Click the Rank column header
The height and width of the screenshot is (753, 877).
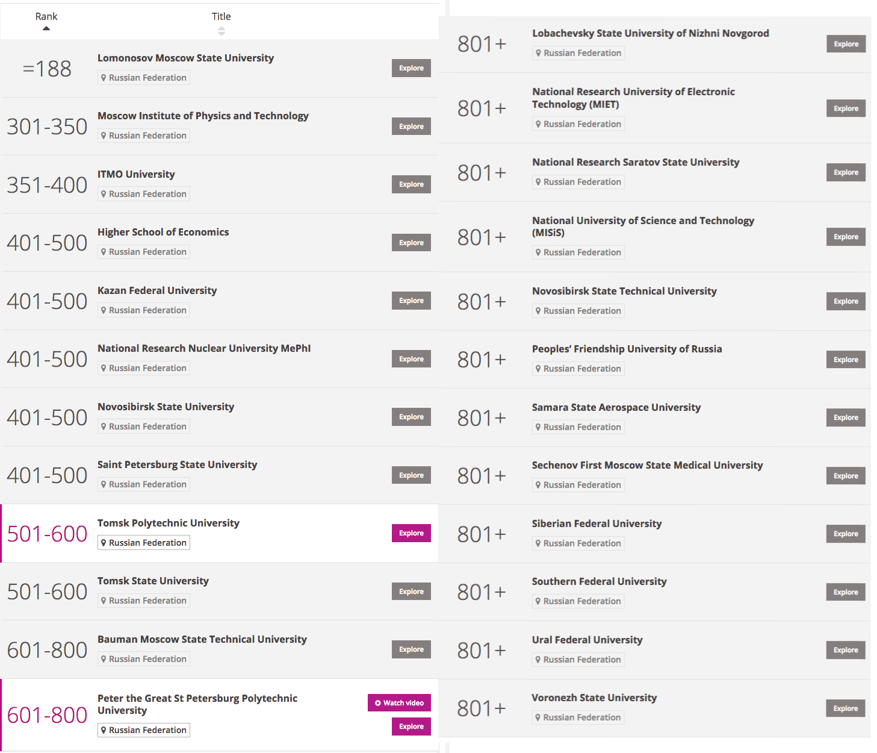(x=46, y=16)
